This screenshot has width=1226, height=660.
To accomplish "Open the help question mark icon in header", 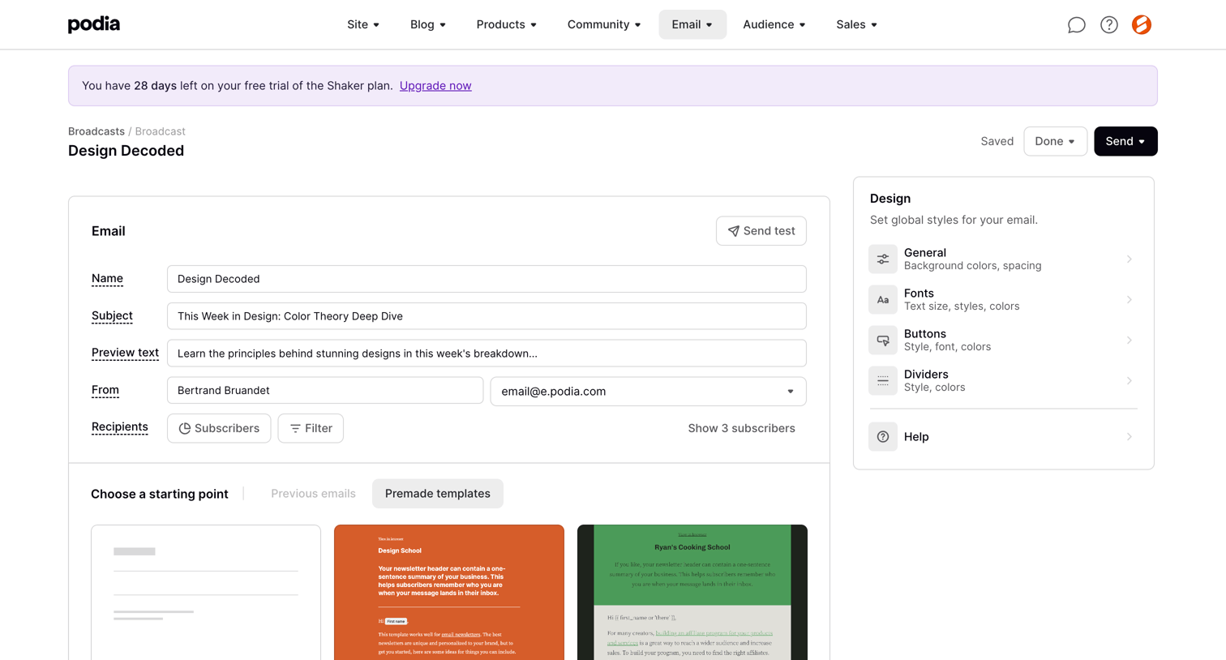I will click(x=1109, y=25).
